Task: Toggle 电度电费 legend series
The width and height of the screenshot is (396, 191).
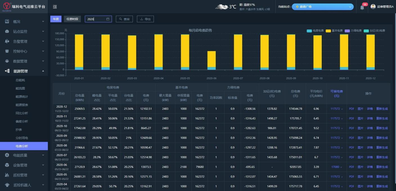Action: (315, 31)
